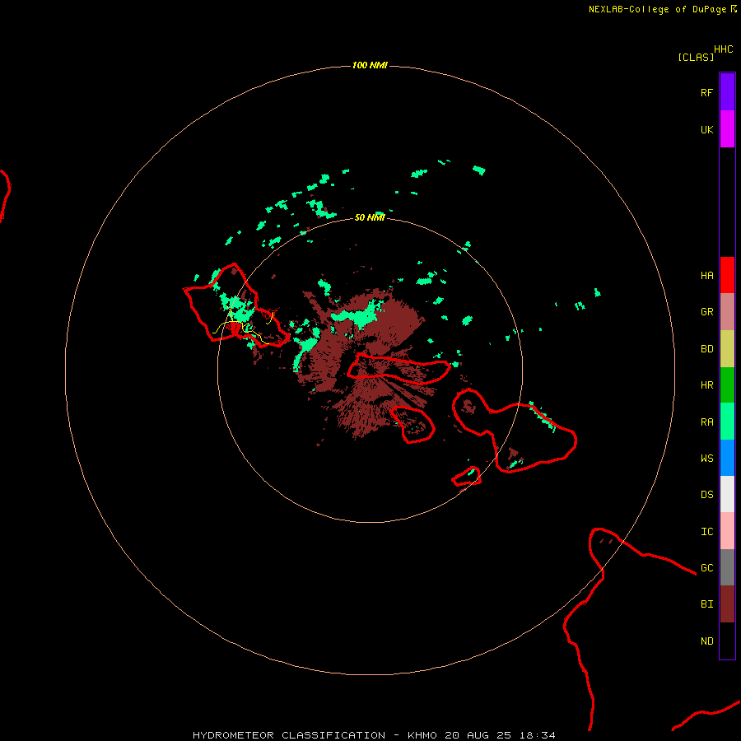The width and height of the screenshot is (741, 741).
Task: Click the HA legend label
Action: (x=706, y=276)
